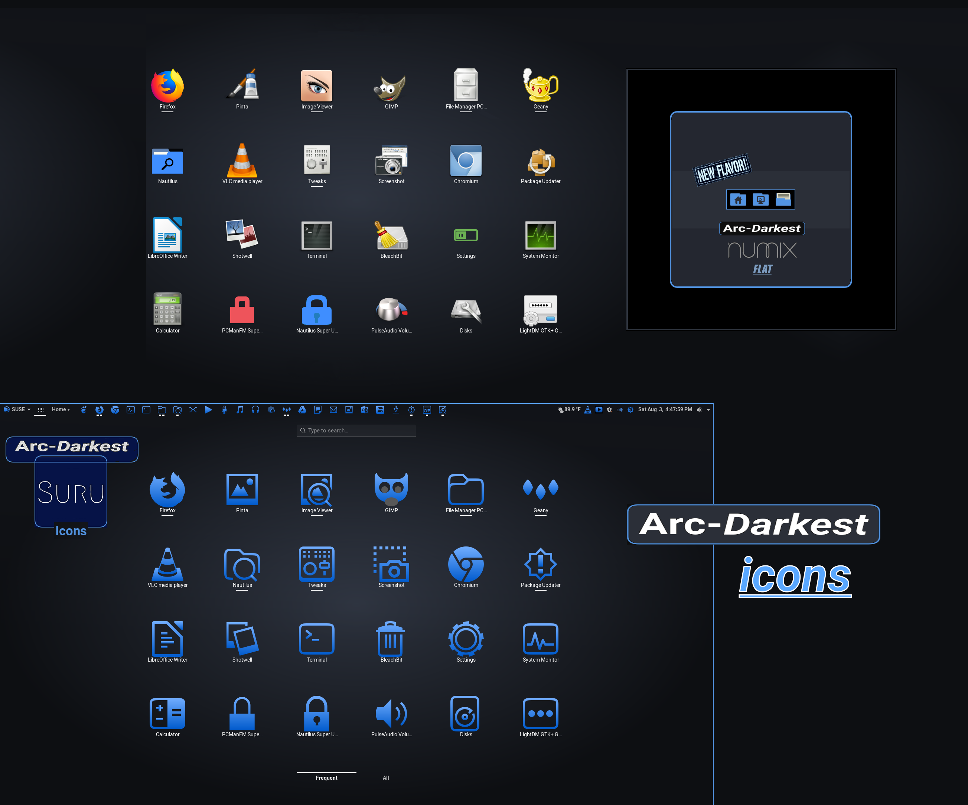Screen dimensions: 968x805
Task: Launch blue Calculator icon
Action: point(167,713)
